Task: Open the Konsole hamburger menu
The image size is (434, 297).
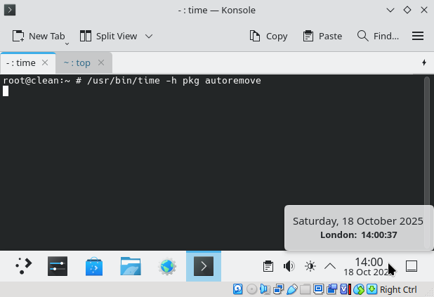Action: [418, 36]
